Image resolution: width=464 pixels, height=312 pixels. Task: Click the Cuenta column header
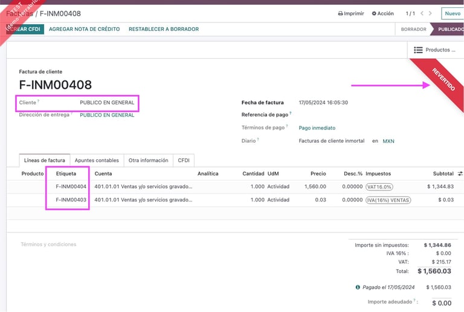pos(103,174)
